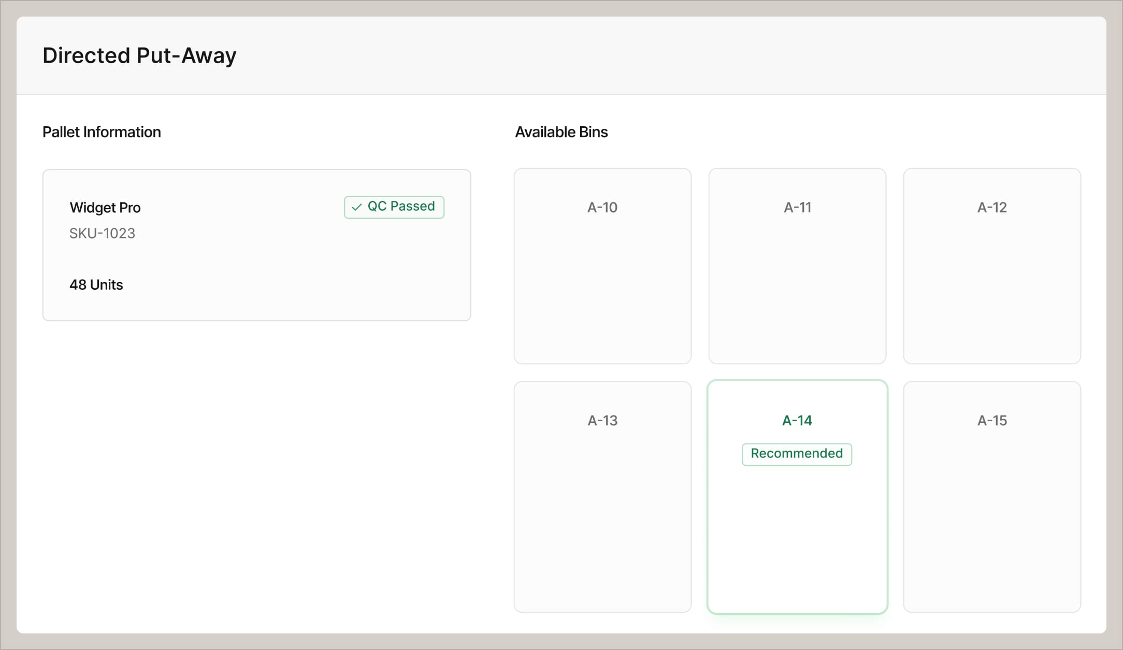Click the green border of bin A-14
Image resolution: width=1123 pixels, height=650 pixels.
click(x=708, y=494)
